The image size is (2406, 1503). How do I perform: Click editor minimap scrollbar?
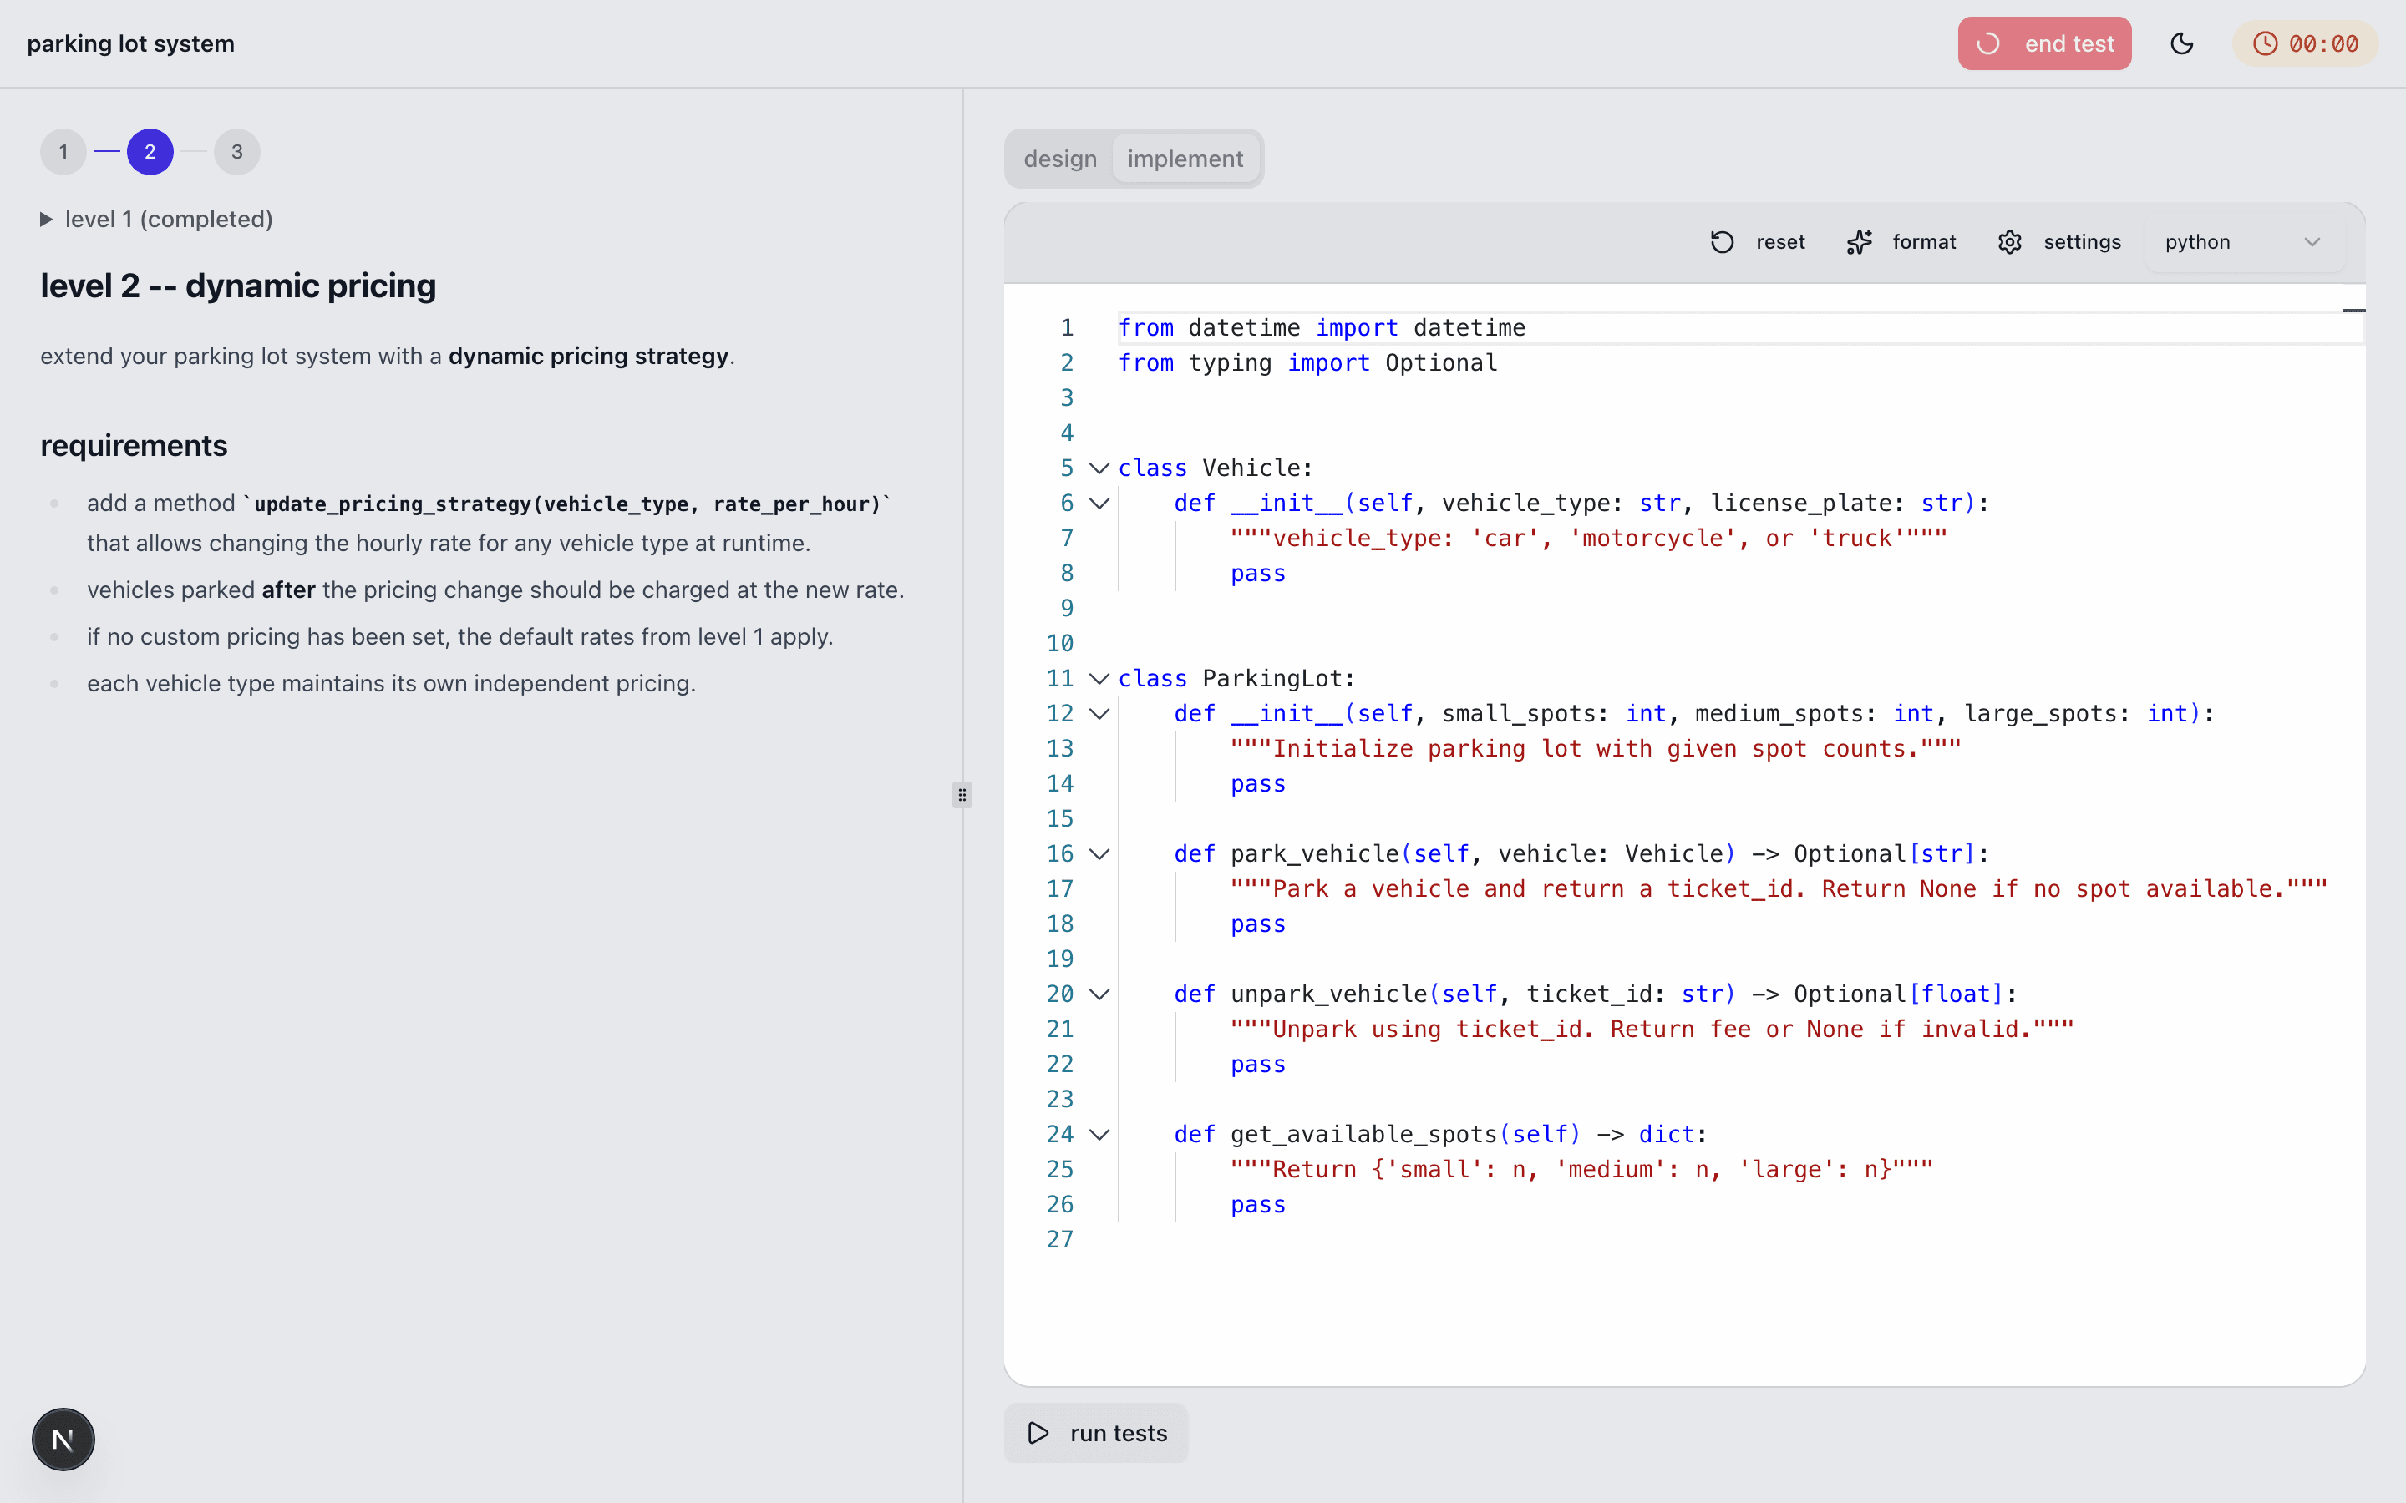2353,835
